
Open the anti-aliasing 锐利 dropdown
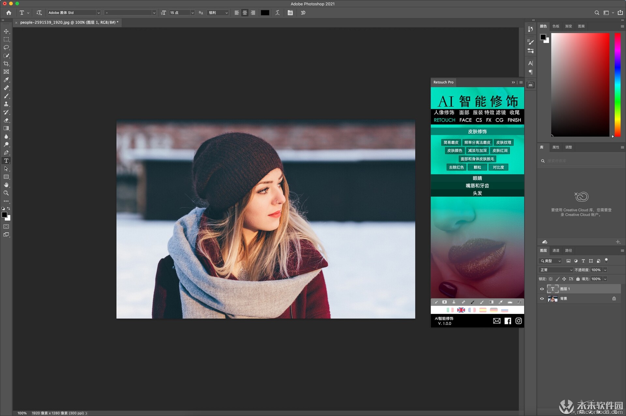(x=218, y=13)
